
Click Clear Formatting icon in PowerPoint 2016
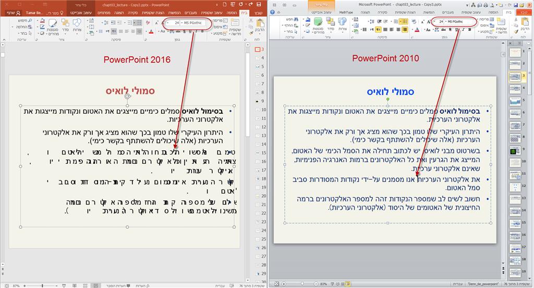coord(148,22)
